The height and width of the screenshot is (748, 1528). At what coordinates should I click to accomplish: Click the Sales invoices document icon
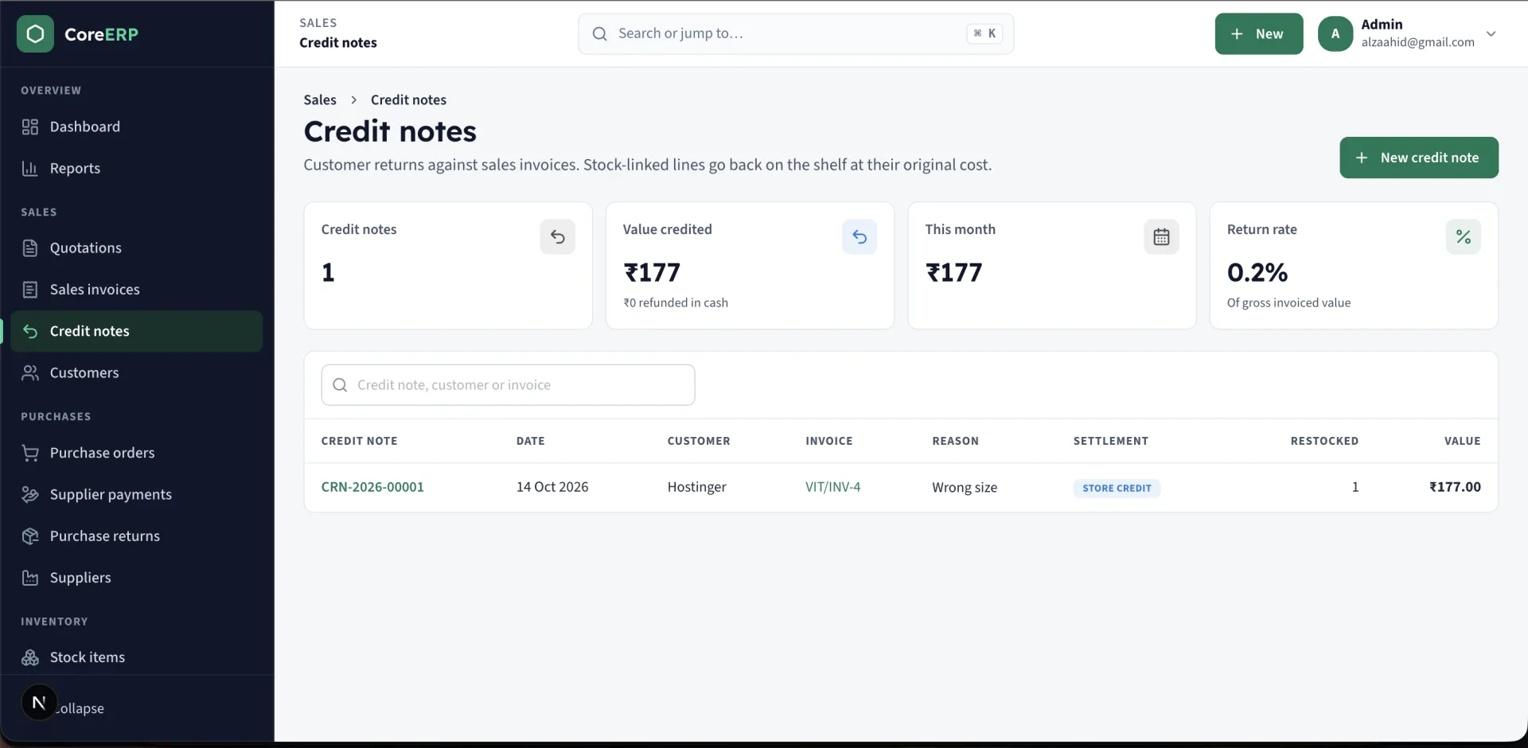[30, 290]
